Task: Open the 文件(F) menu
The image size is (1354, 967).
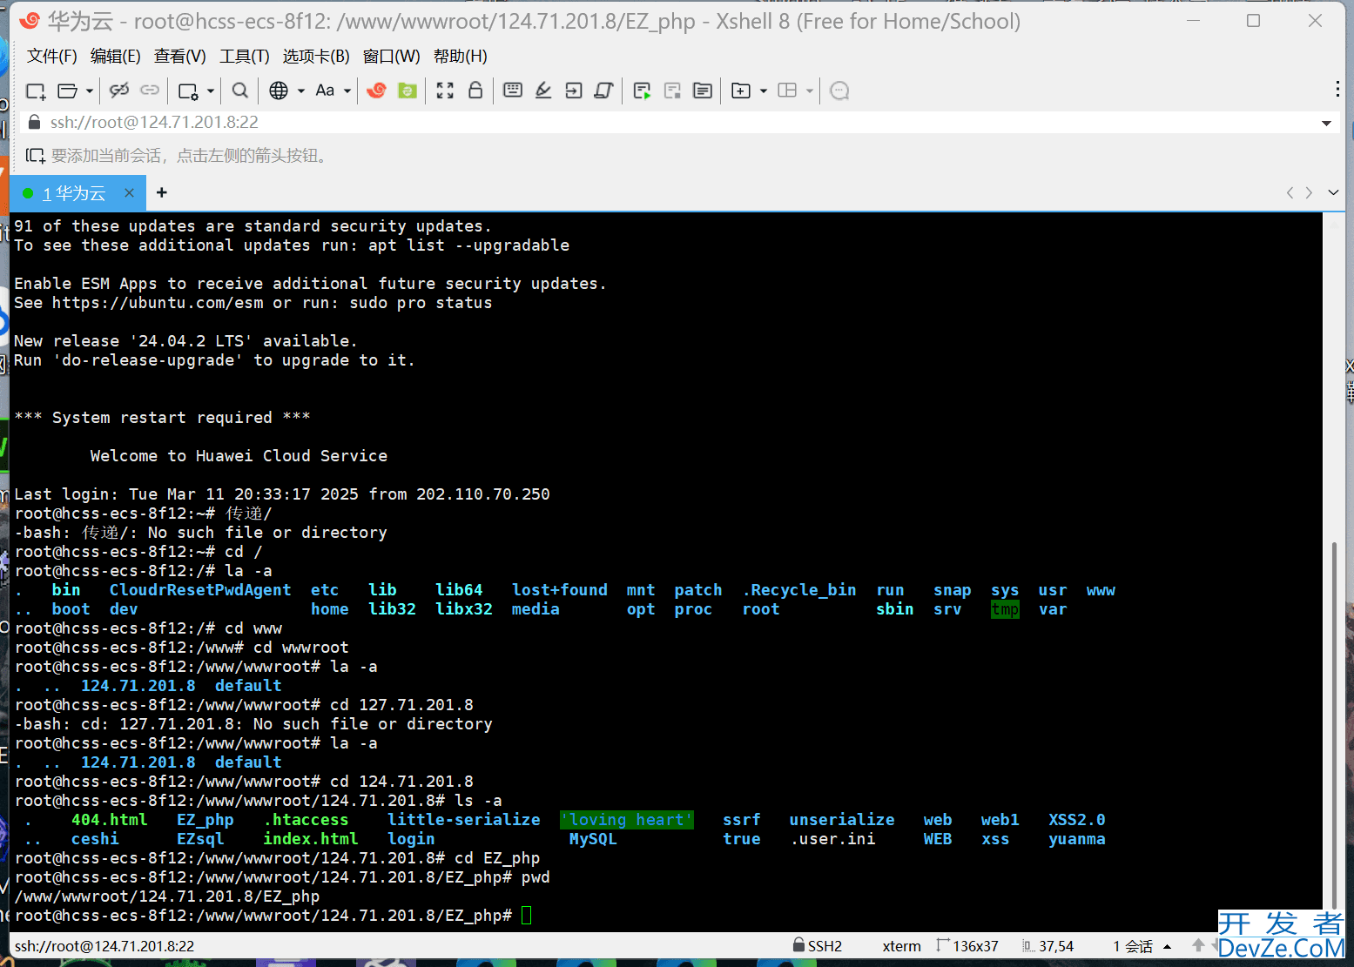Action: tap(52, 57)
